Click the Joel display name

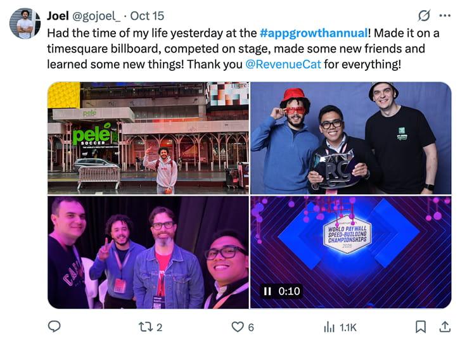tap(58, 16)
